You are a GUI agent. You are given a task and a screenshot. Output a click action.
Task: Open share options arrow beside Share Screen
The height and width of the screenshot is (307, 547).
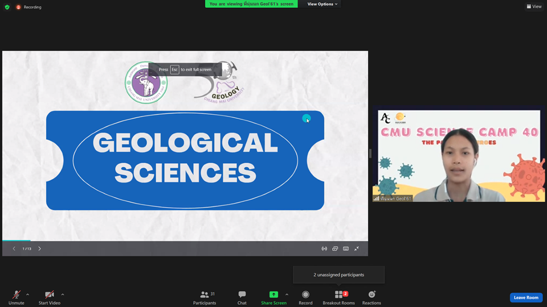(x=287, y=294)
